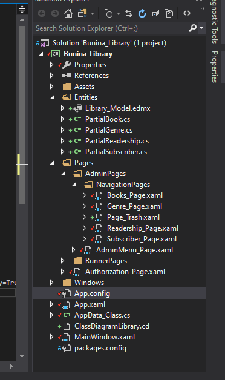The height and width of the screenshot is (380, 225).
Task: Collapse the AdminPages folder
Action: [63, 174]
